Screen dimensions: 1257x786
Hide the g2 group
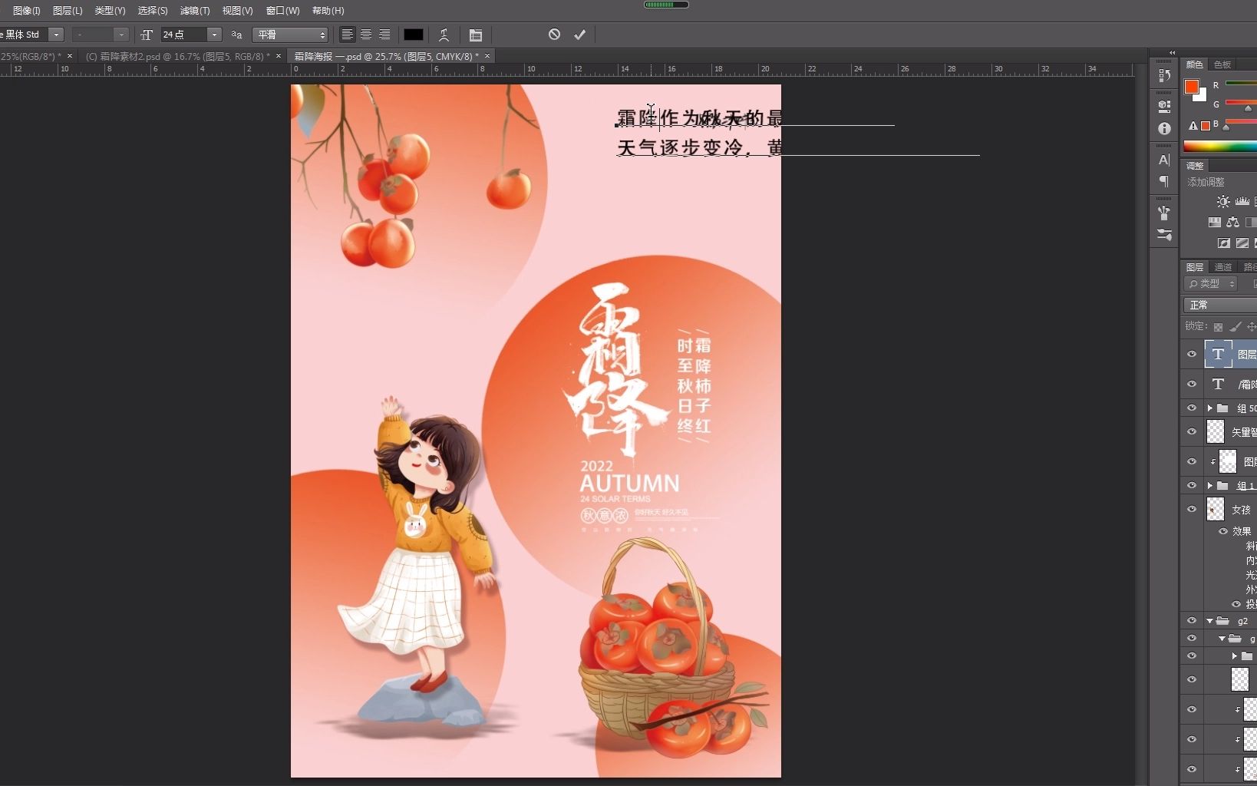tap(1192, 620)
